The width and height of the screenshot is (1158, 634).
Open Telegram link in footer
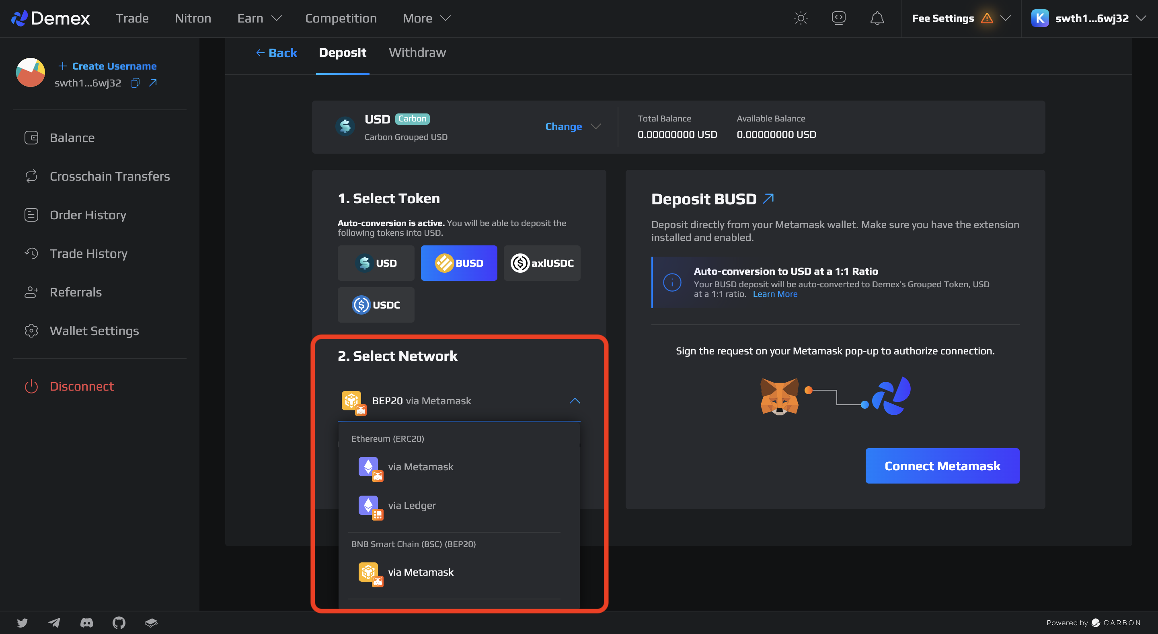[54, 622]
